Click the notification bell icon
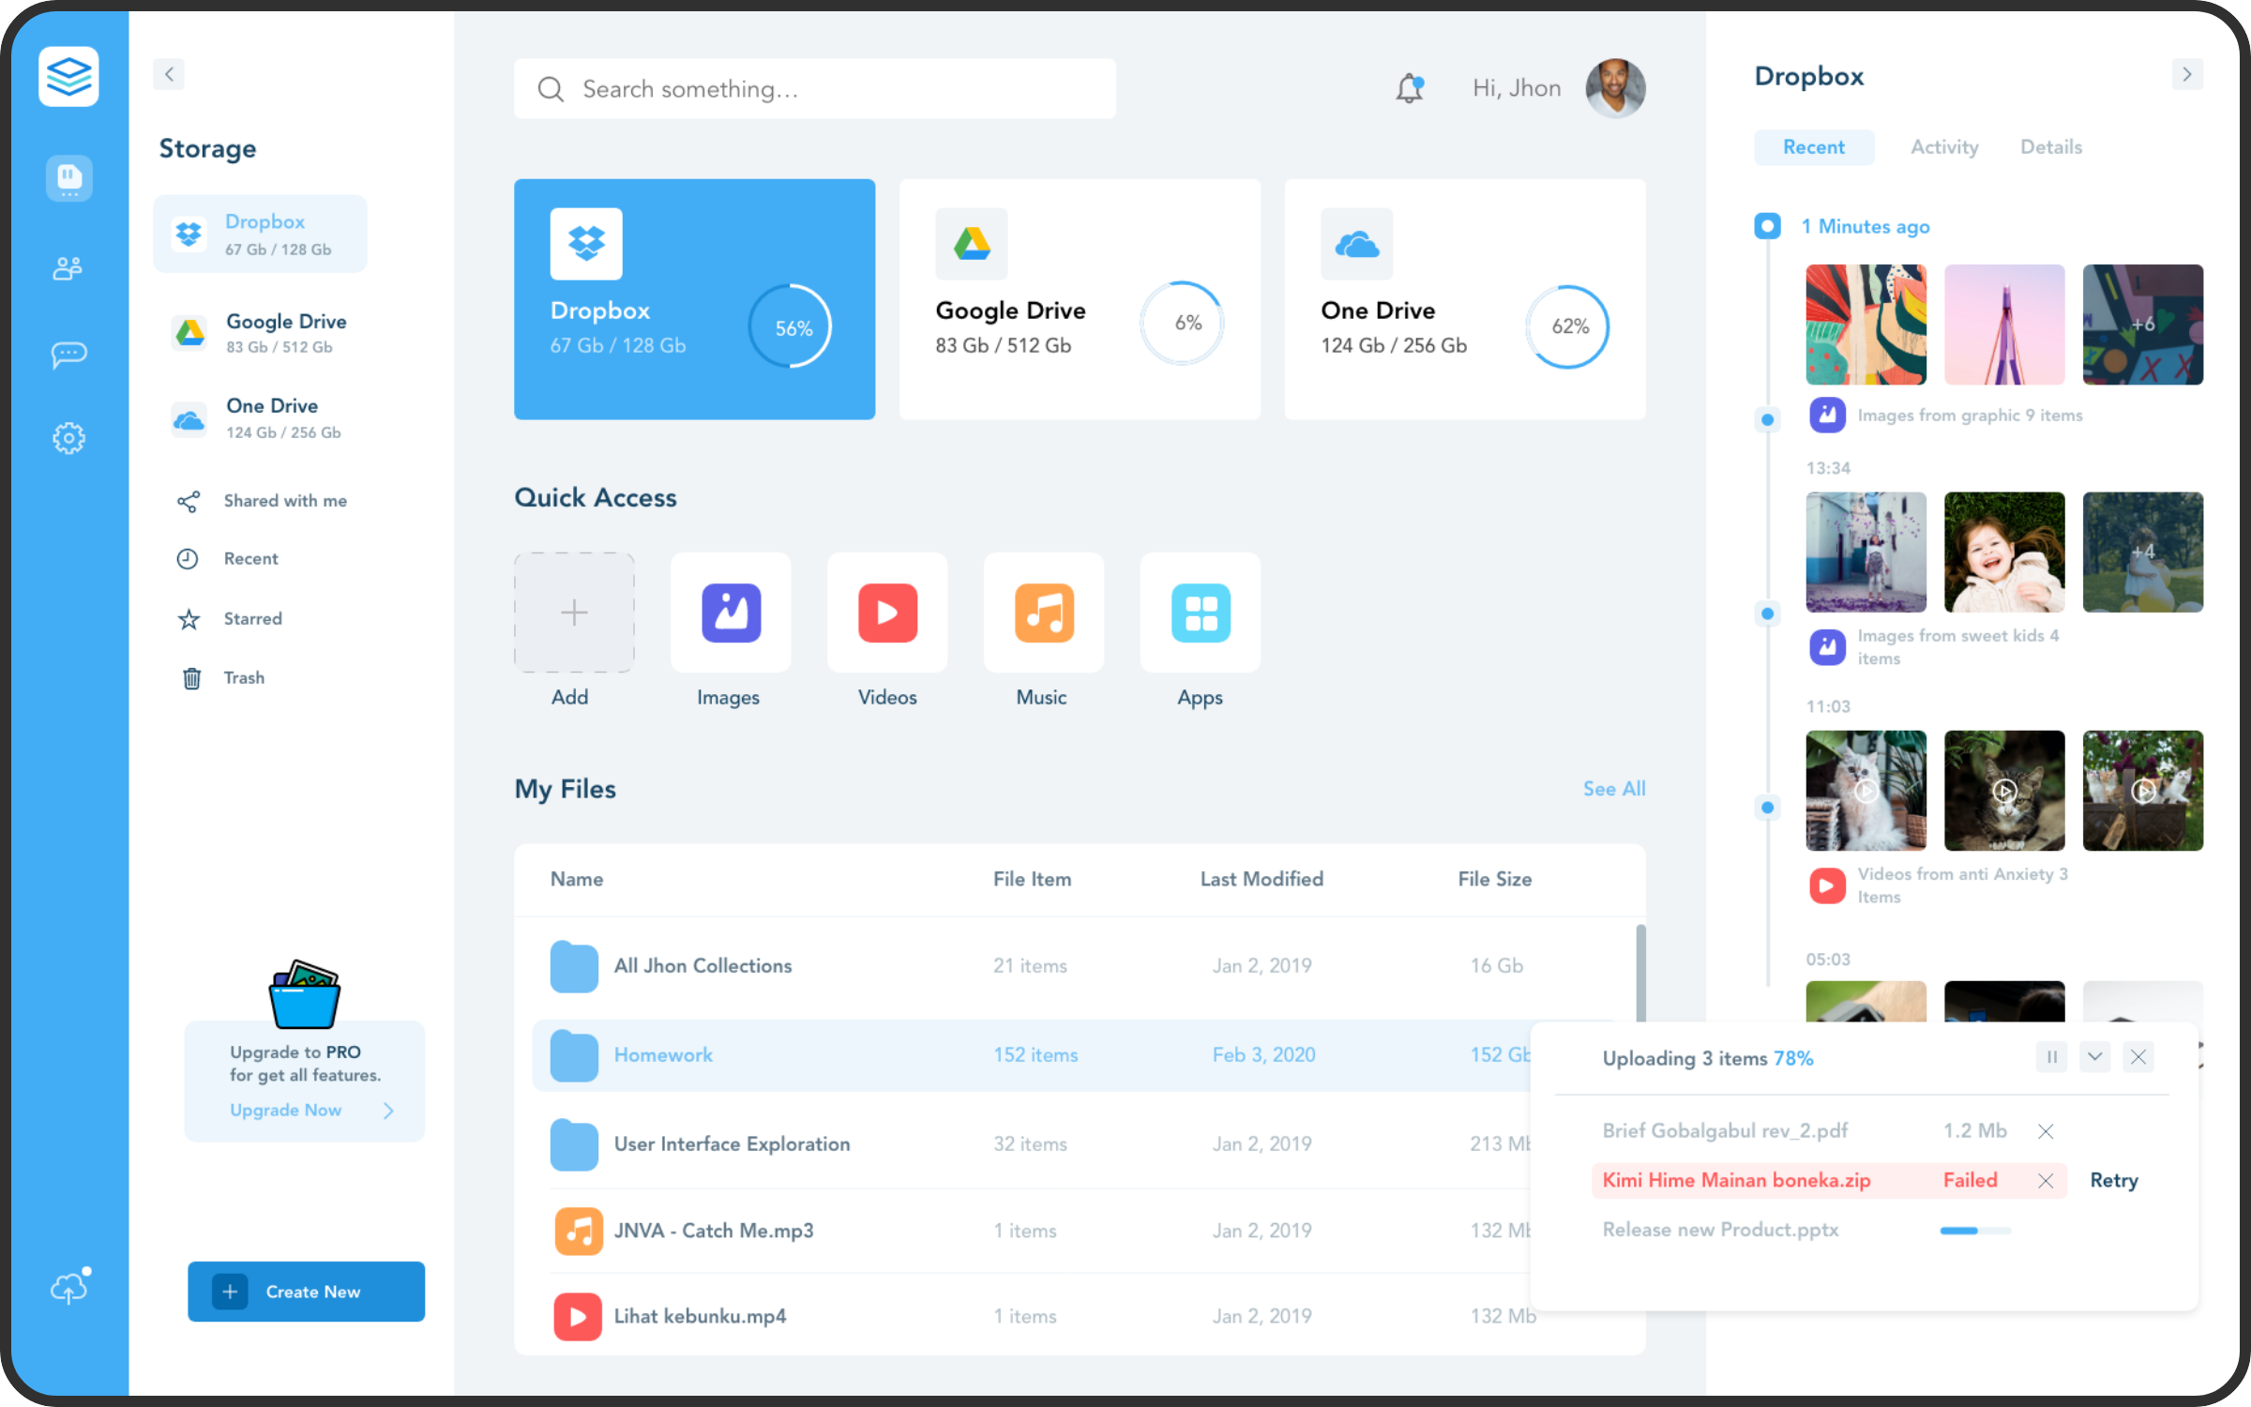Image resolution: width=2251 pixels, height=1407 pixels. 1409,89
